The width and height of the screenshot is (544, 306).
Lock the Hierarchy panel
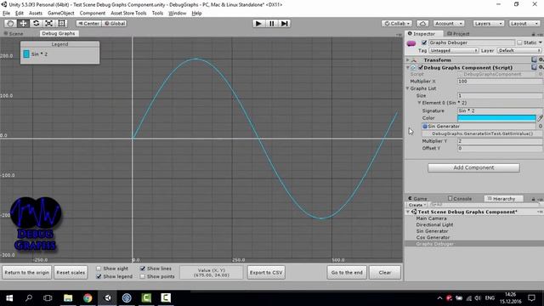pos(533,199)
